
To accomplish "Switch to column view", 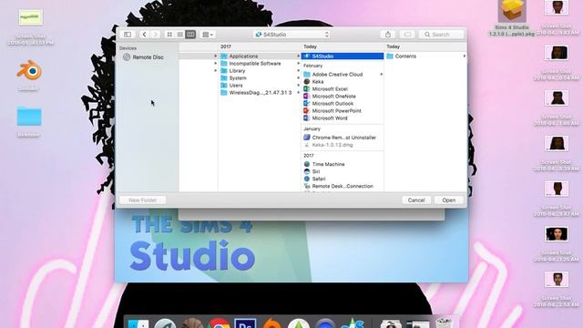I will click(190, 35).
